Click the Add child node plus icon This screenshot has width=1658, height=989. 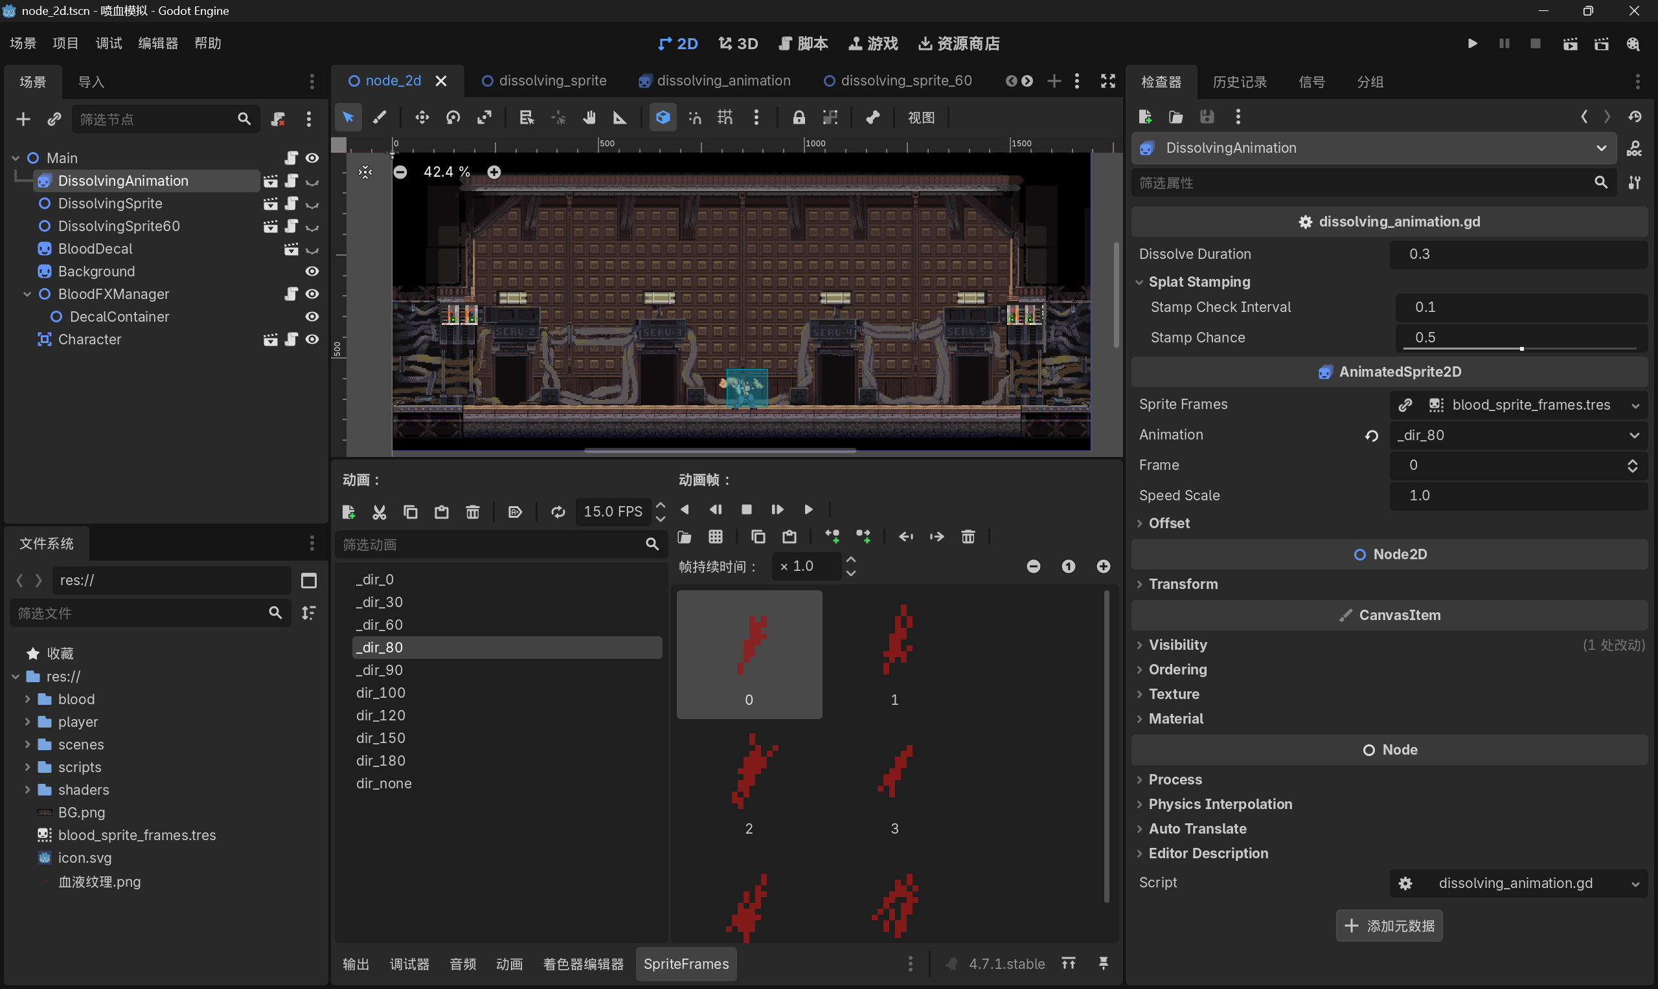[23, 119]
